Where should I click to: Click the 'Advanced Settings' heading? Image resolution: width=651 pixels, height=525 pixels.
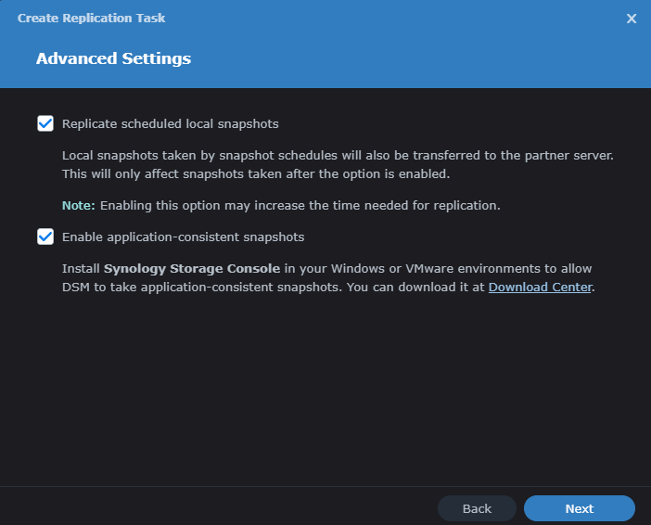[113, 58]
